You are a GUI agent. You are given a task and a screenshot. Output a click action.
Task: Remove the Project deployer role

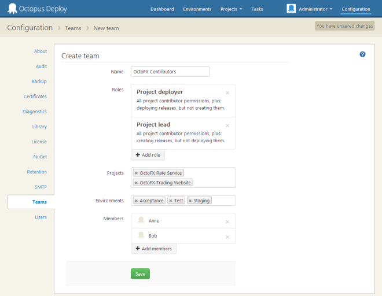point(227,92)
